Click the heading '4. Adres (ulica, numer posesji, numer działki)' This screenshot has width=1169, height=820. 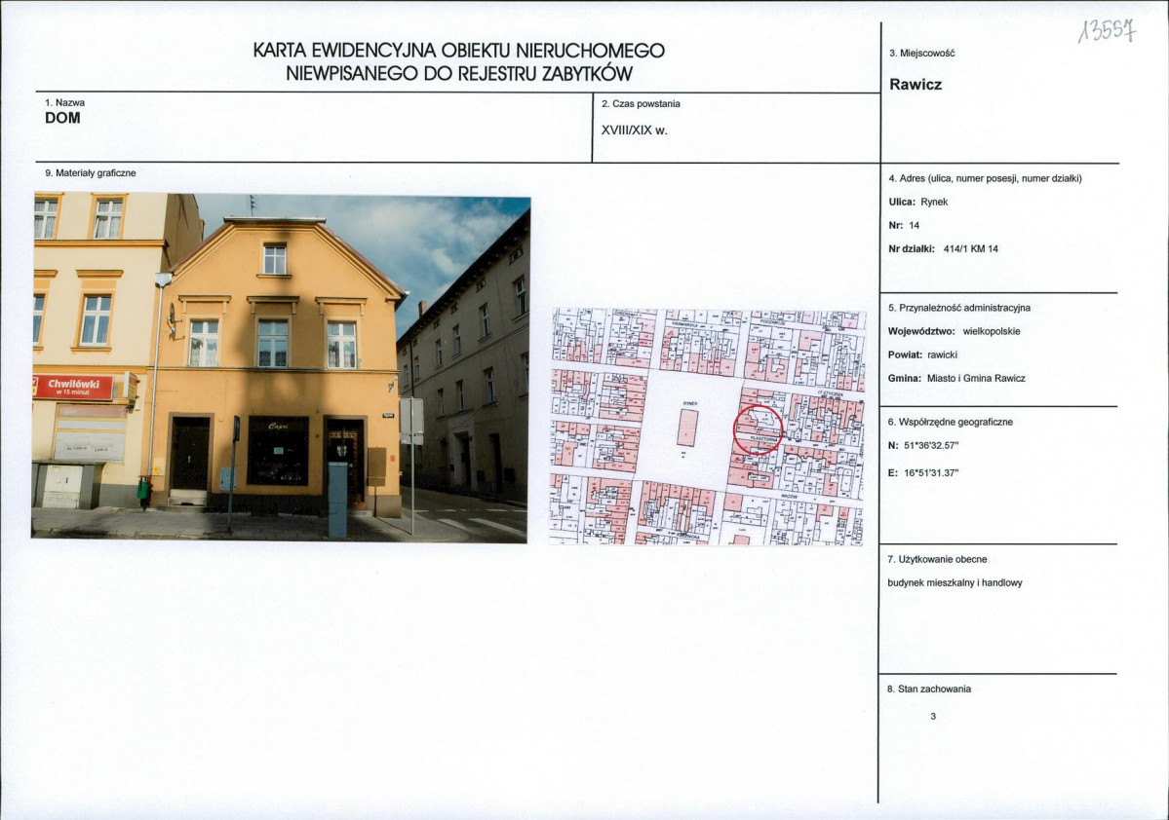985,178
